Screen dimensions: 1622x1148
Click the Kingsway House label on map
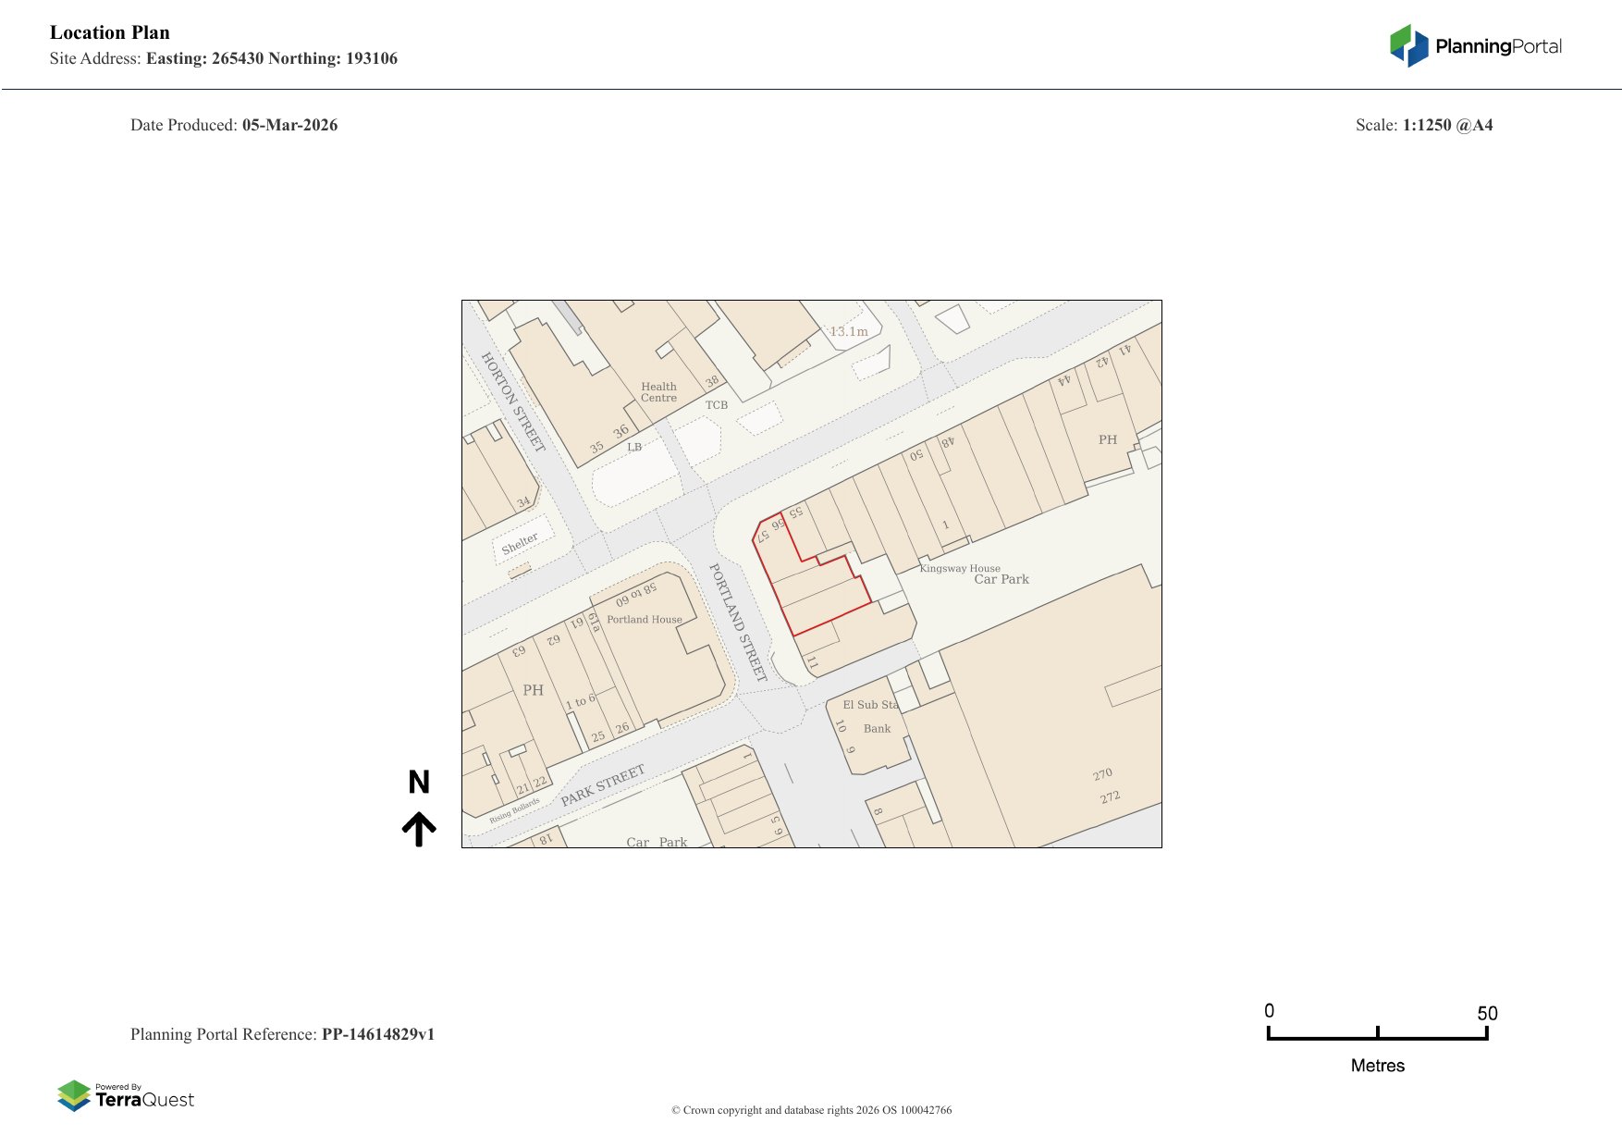(960, 568)
